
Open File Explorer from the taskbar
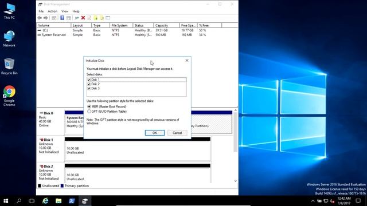[58, 201]
